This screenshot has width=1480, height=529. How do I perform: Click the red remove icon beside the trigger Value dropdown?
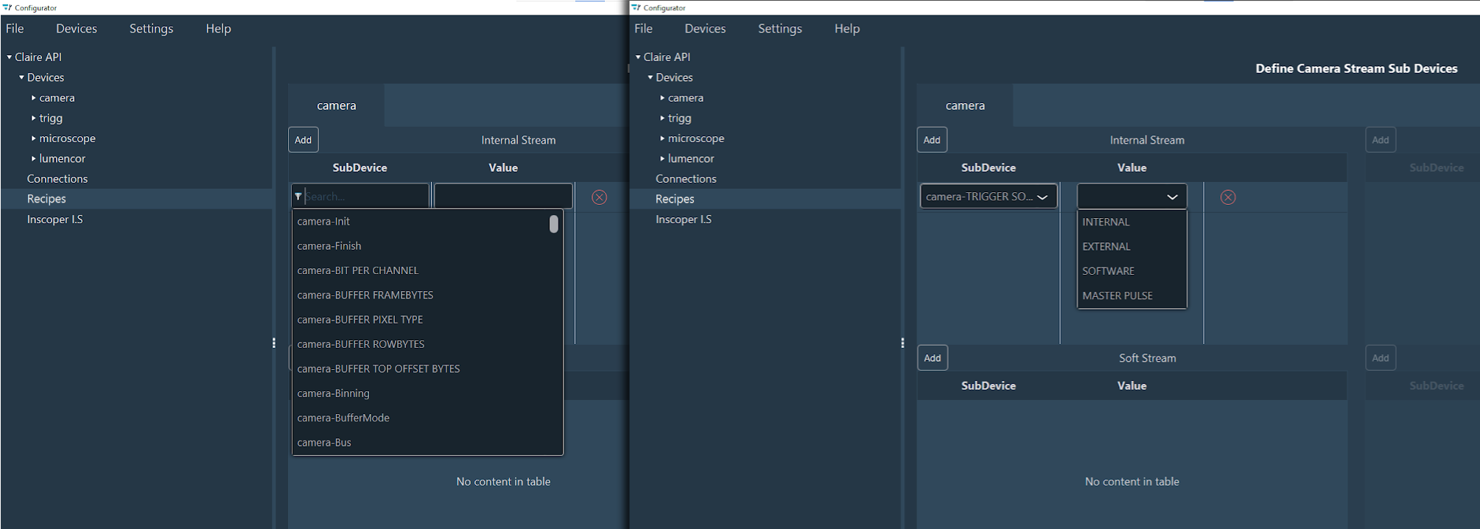(x=1227, y=197)
